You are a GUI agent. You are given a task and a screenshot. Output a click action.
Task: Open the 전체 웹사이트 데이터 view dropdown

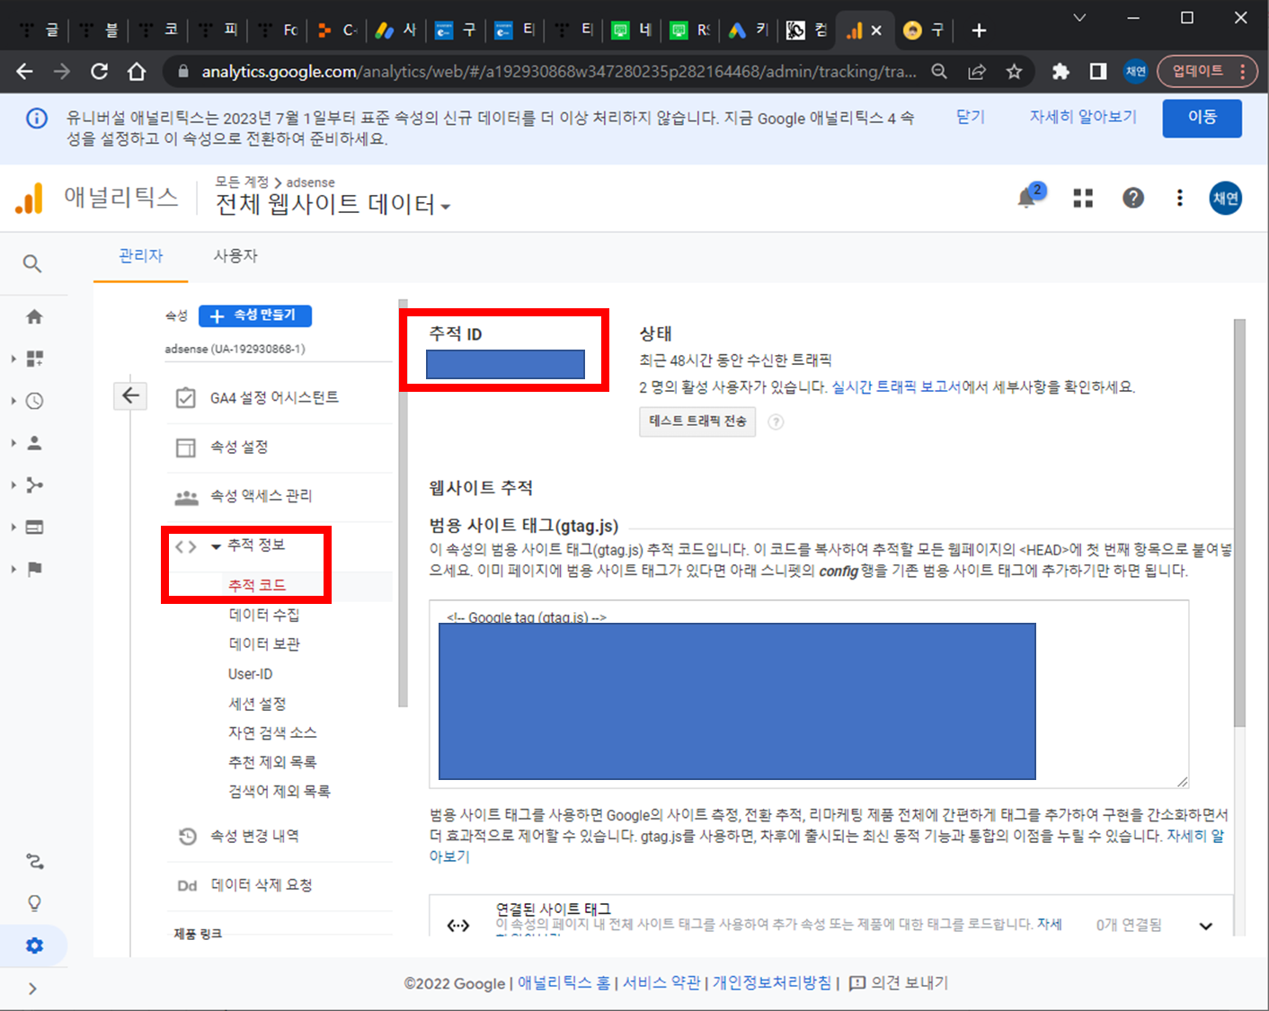tap(333, 205)
